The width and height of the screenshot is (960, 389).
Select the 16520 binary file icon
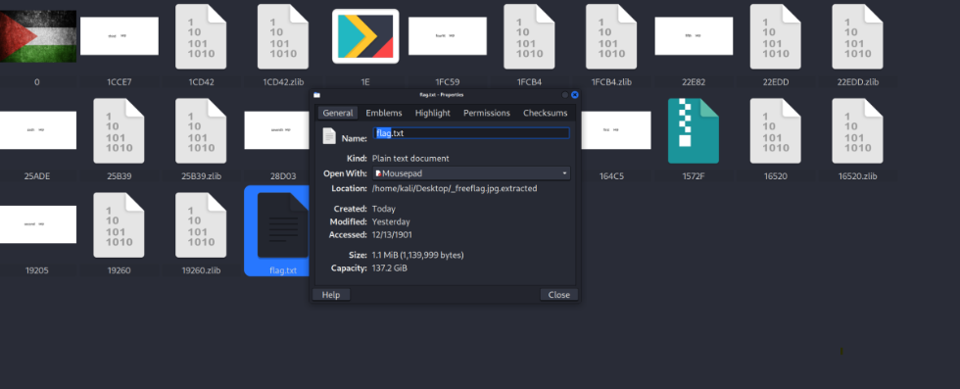pyautogui.click(x=776, y=130)
